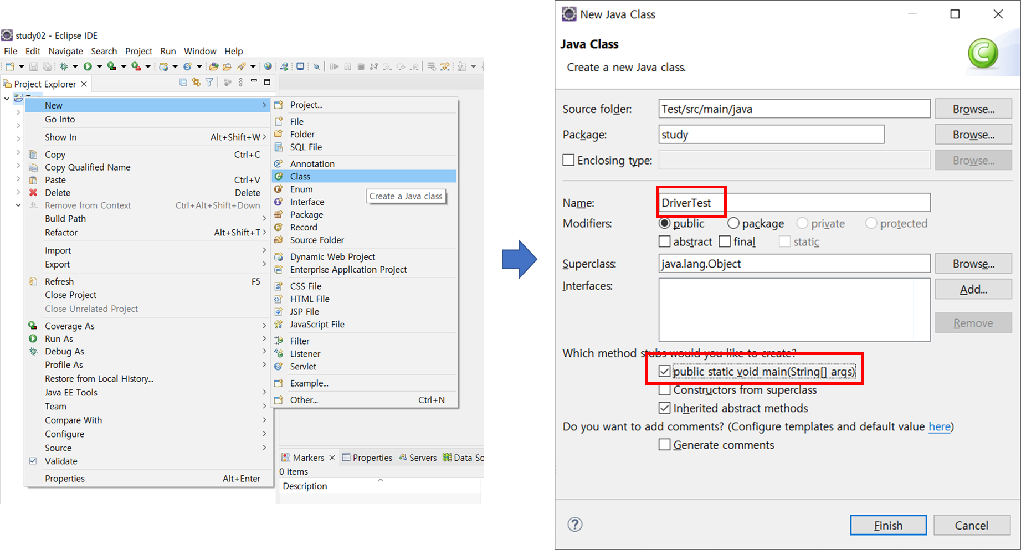Maximize the Project Explorer view
The width and height of the screenshot is (1021, 550).
point(267,82)
